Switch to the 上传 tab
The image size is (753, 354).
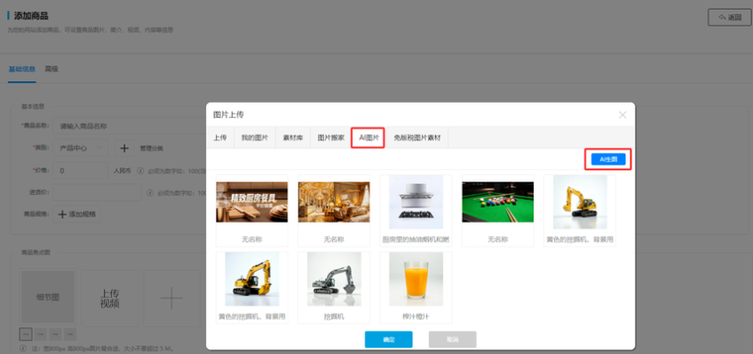(220, 138)
